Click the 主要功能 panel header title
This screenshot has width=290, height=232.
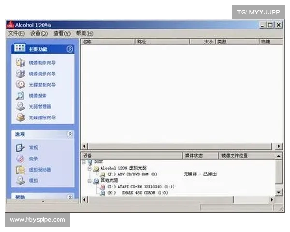(x=38, y=49)
